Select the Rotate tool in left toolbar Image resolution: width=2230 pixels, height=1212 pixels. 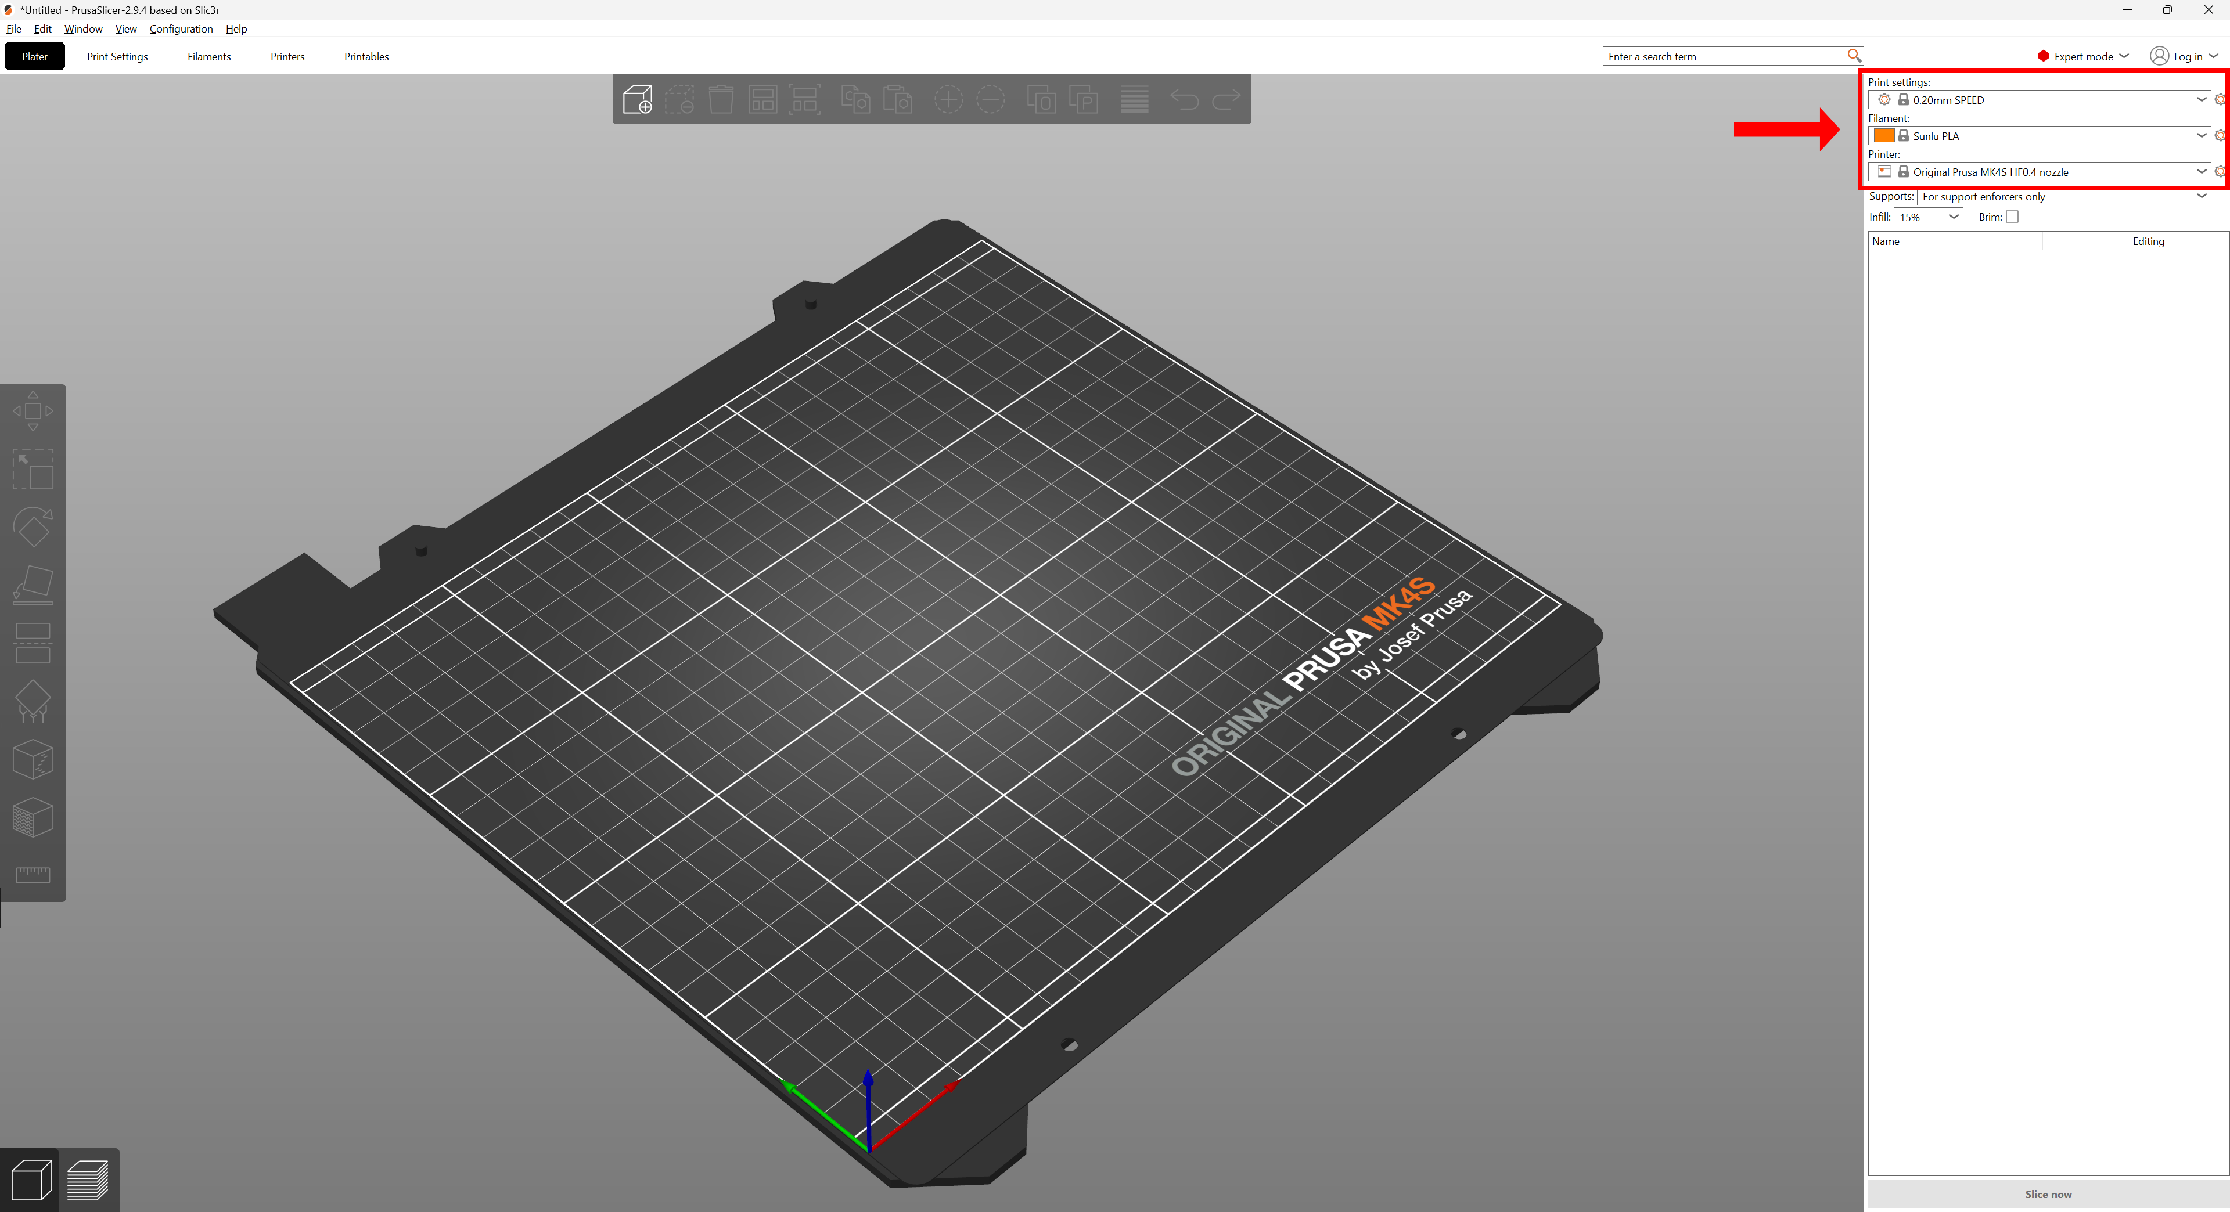33,527
